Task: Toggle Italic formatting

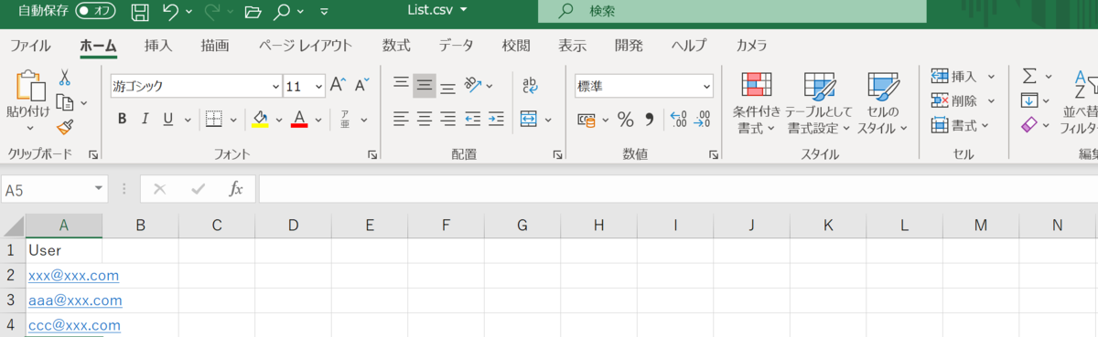Action: pyautogui.click(x=145, y=119)
